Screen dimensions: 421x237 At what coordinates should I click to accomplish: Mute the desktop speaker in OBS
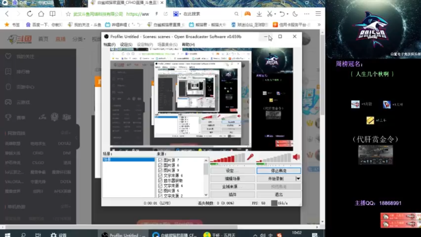296,157
